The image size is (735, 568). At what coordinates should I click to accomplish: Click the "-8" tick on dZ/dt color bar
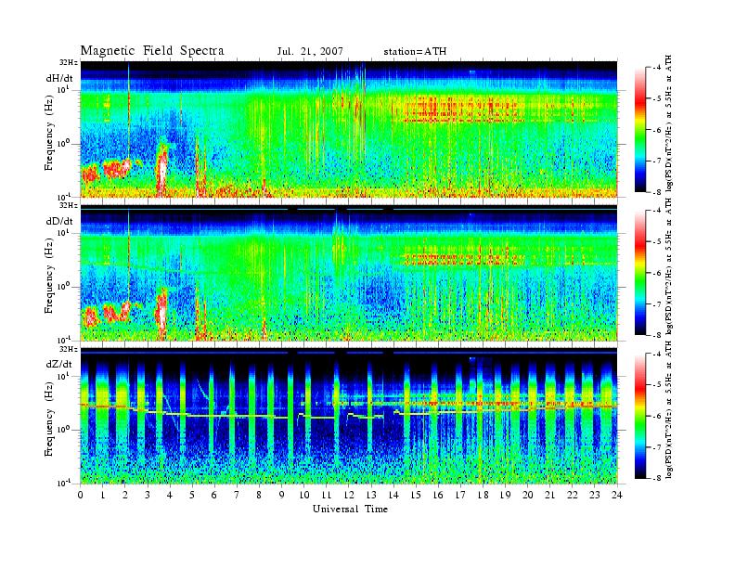point(657,478)
